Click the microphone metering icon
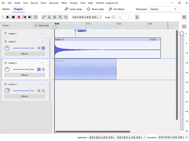The width and height of the screenshot is (189, 141). tap(137, 17)
